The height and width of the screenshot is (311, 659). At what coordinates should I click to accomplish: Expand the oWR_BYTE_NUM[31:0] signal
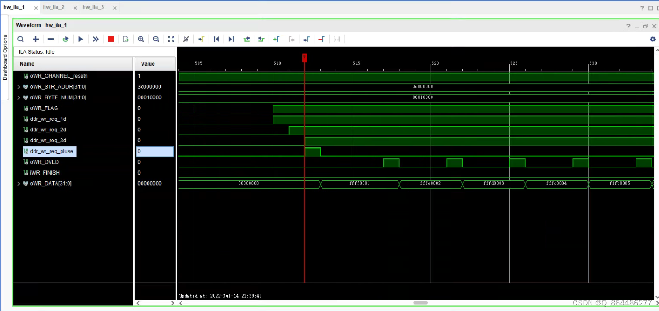18,97
